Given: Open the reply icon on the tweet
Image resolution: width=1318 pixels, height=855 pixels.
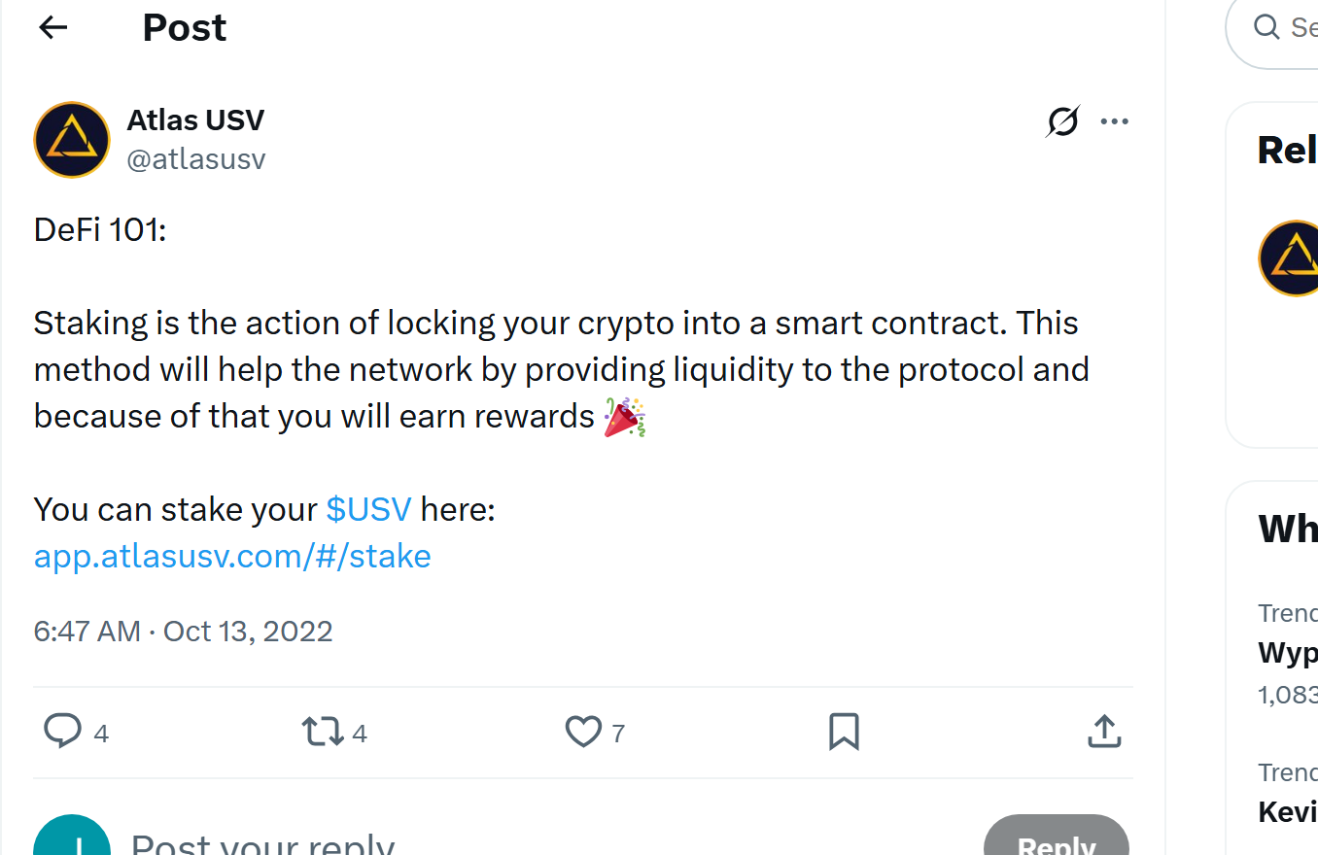Looking at the screenshot, I should coord(62,732).
